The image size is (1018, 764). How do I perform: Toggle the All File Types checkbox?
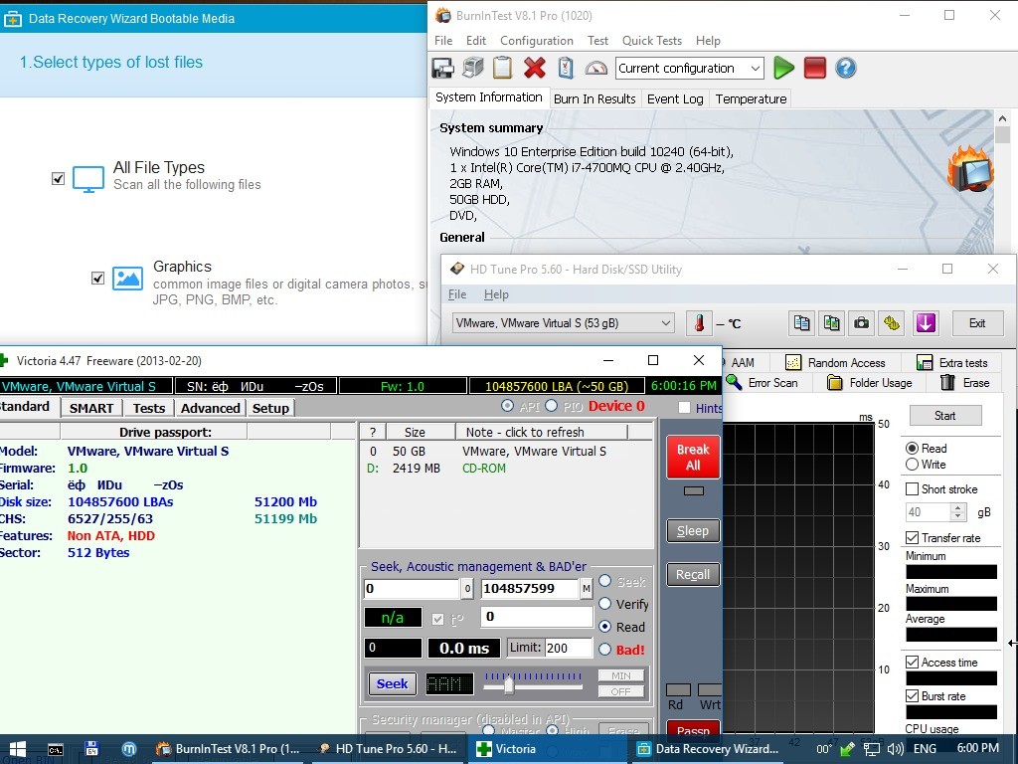pyautogui.click(x=58, y=178)
